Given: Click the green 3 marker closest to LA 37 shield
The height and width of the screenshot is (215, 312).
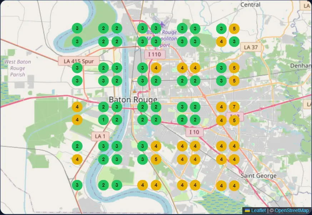Looking at the screenshot, I should (x=234, y=41).
